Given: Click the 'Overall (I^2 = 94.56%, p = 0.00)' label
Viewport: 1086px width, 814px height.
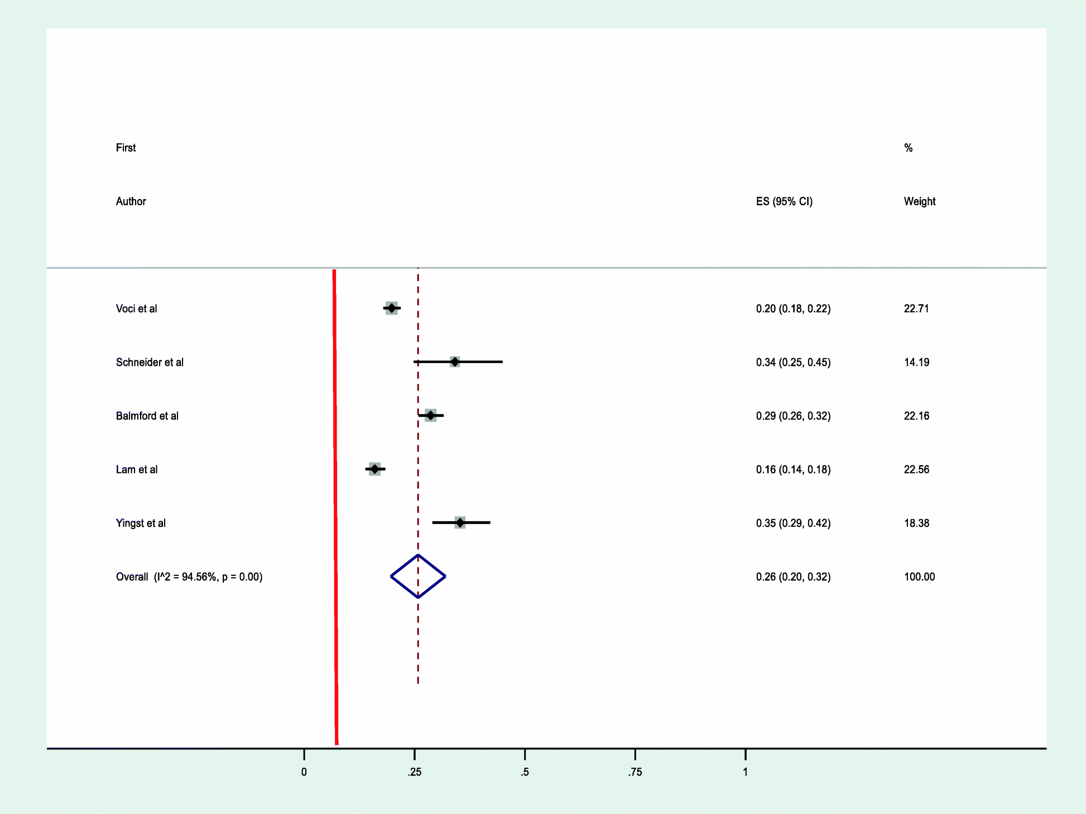Looking at the screenshot, I should pyautogui.click(x=189, y=577).
